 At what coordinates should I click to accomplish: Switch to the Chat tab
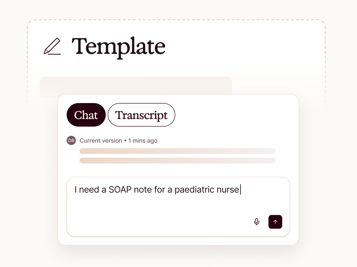click(86, 115)
